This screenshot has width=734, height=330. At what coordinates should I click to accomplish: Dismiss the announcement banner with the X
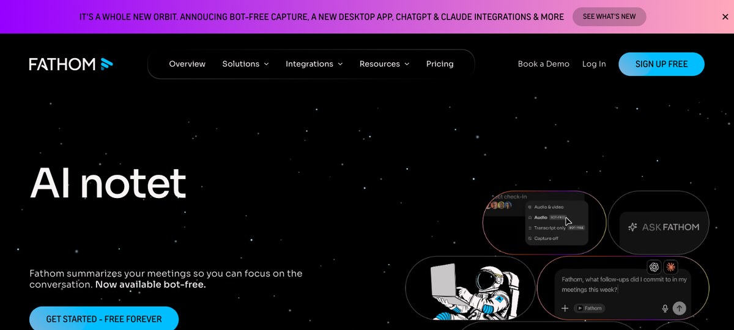(725, 17)
